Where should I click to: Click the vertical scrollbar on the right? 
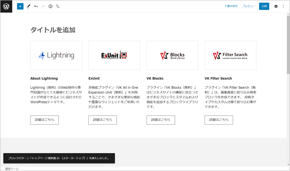click(288, 57)
